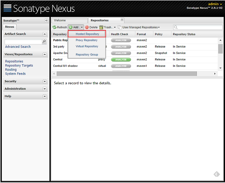Open the Trash dropdown menu
The image size is (225, 183).
(107, 27)
